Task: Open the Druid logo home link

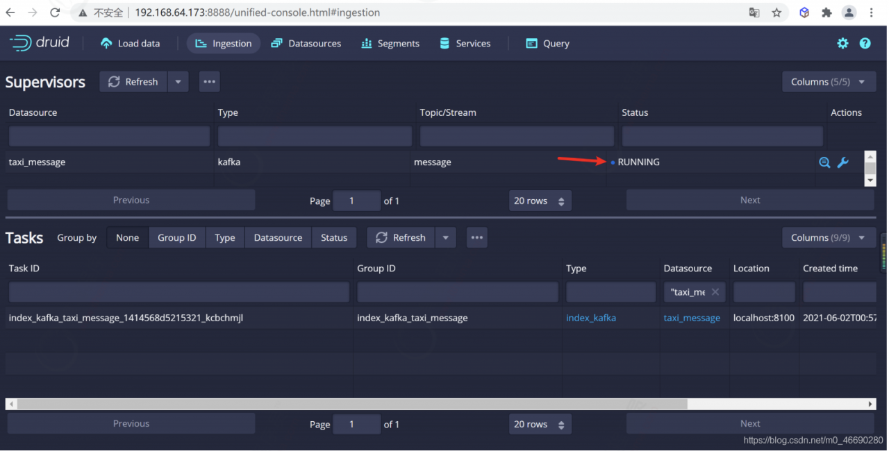Action: pos(39,43)
